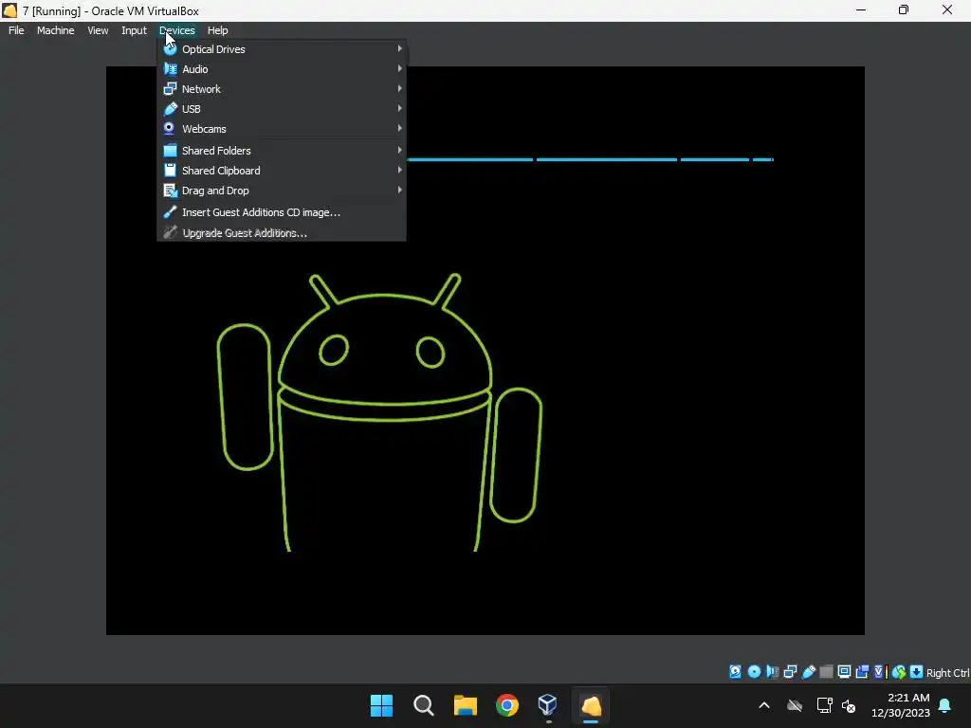Click the Drag and Drop icon

coord(171,191)
